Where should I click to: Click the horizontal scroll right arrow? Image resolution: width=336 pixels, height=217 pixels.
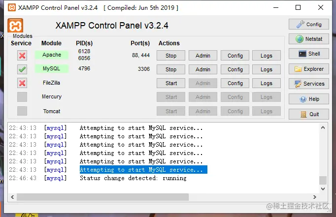315,197
